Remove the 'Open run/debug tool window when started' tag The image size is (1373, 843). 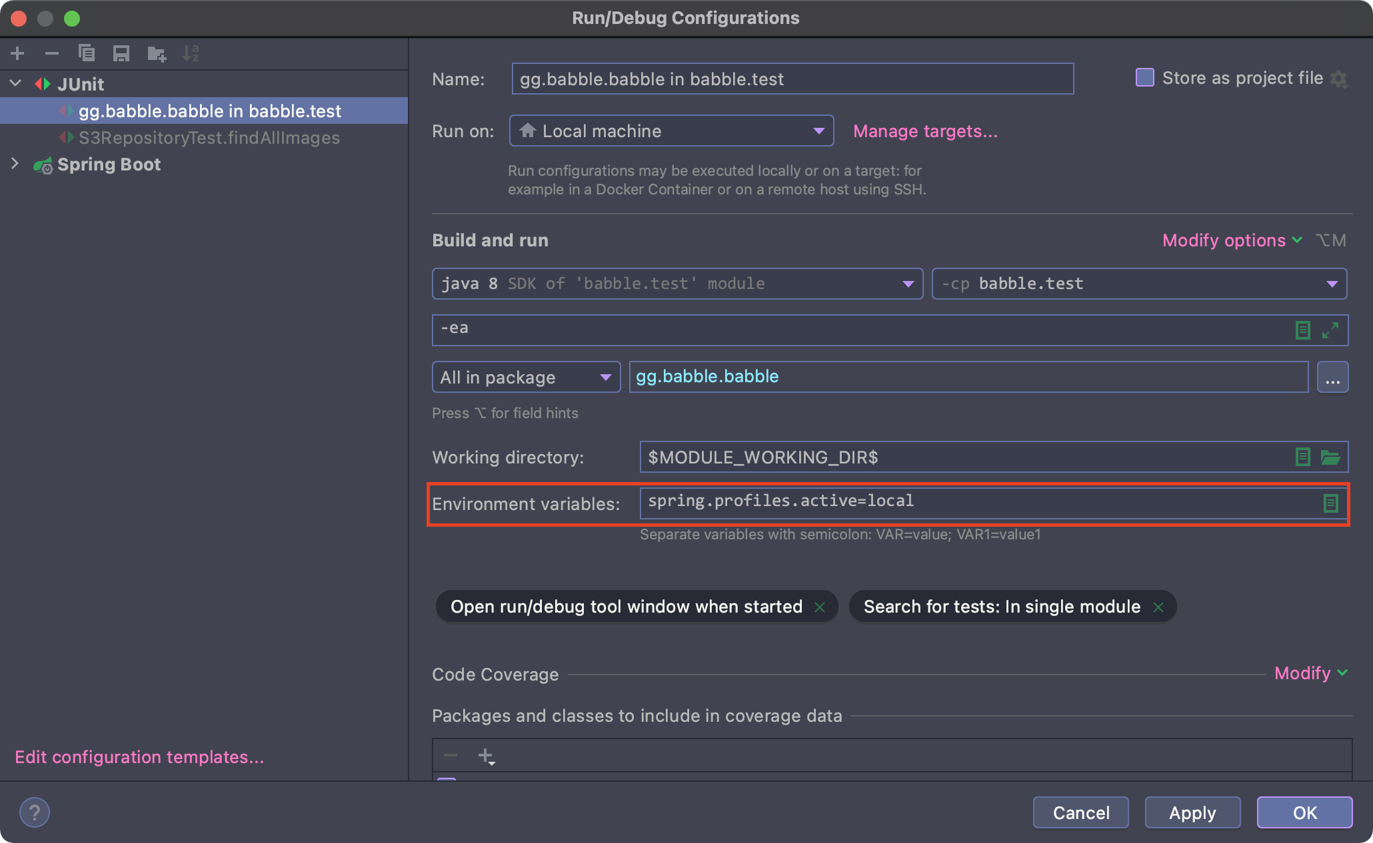[x=820, y=607]
